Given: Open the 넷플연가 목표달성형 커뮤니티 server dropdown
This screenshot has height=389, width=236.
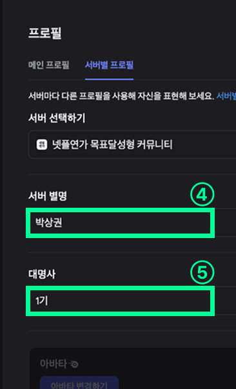Looking at the screenshot, I should pos(132,145).
